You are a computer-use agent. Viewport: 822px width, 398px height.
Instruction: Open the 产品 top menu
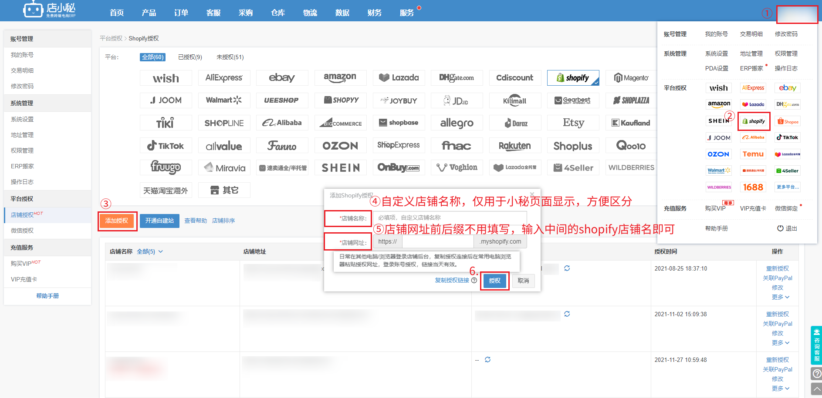tap(149, 13)
